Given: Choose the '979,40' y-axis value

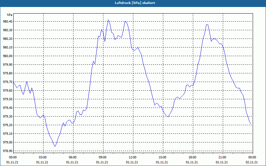Looking at the screenshot, I should (x=8, y=108).
